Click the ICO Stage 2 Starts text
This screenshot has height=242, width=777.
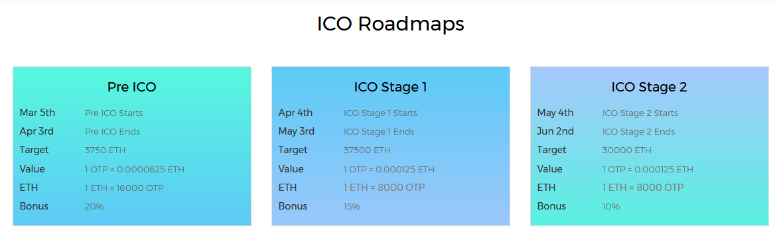pos(640,113)
